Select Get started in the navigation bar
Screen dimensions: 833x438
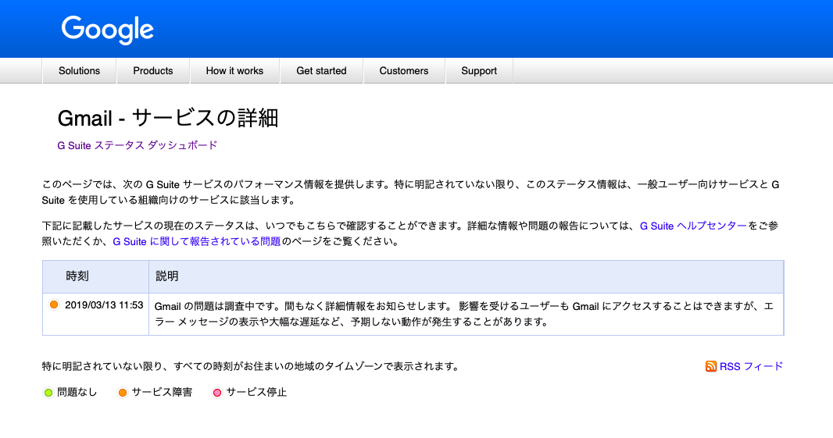[x=321, y=71]
